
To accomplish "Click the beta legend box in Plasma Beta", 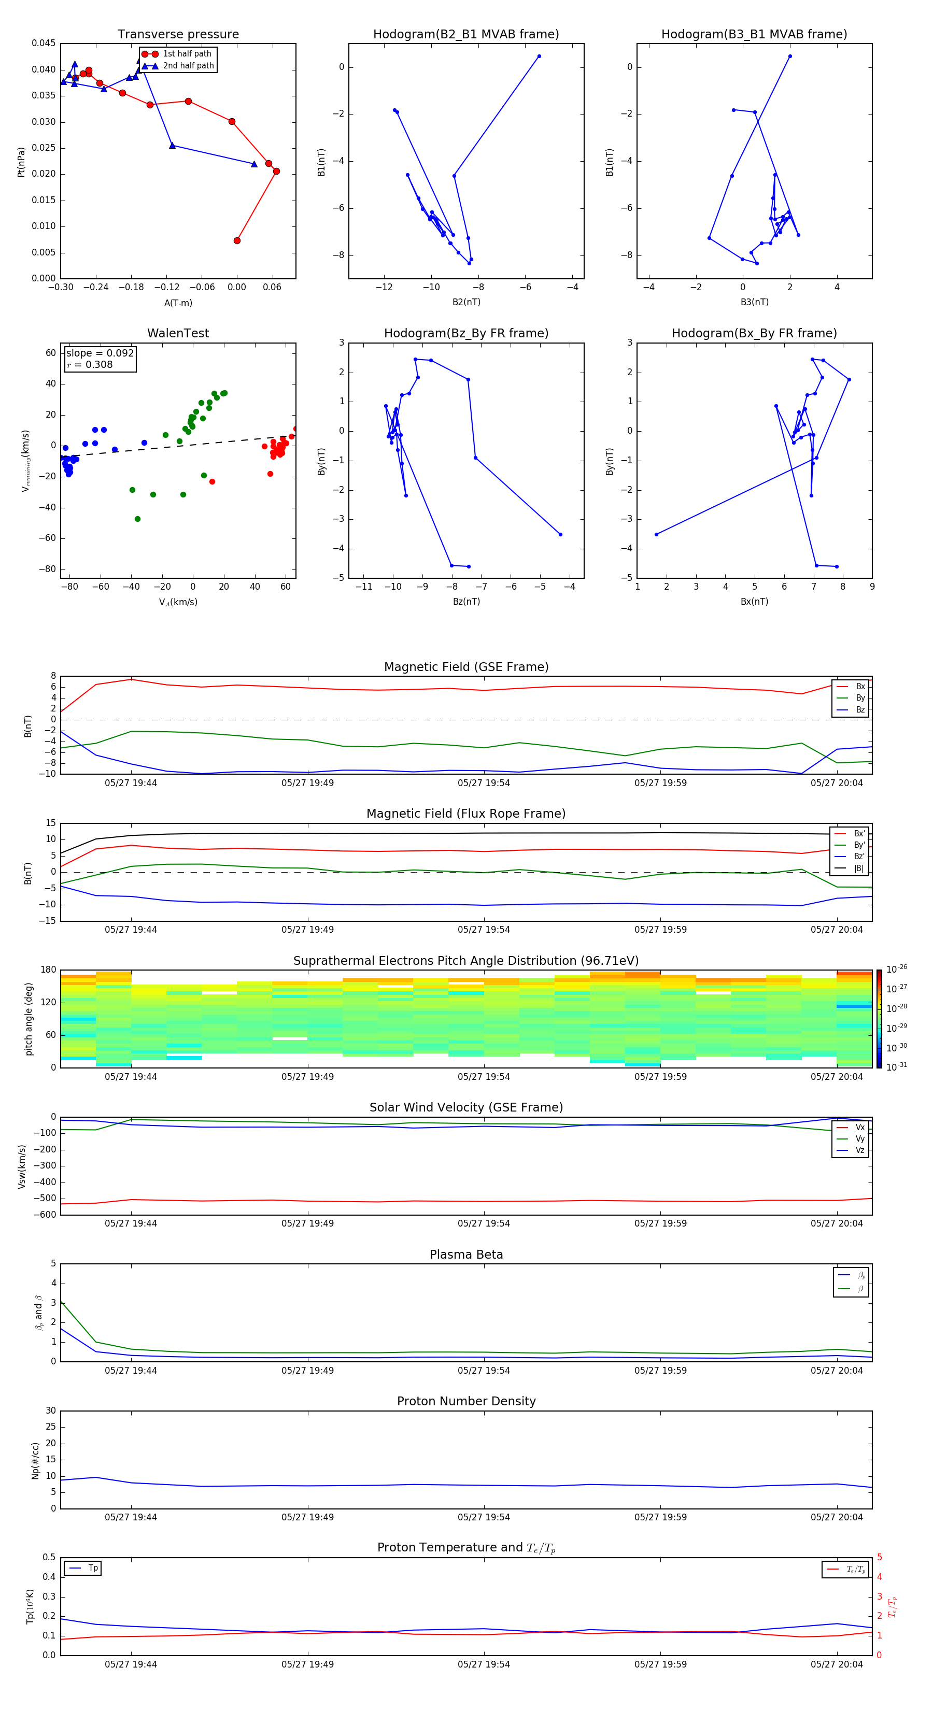I will coord(851,1282).
